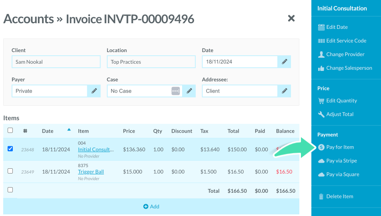Click item number 23649

pos(28,172)
